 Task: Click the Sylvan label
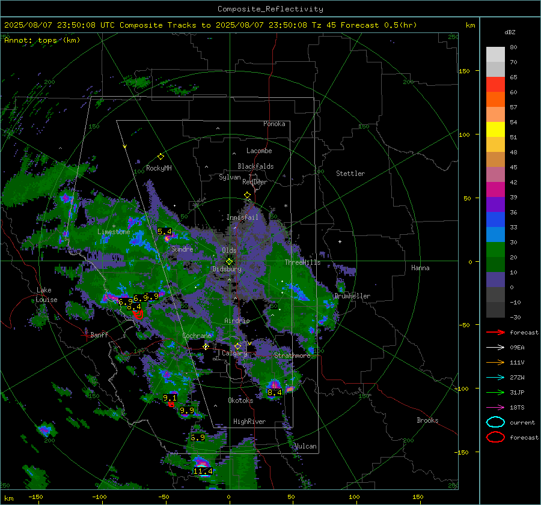click(230, 177)
